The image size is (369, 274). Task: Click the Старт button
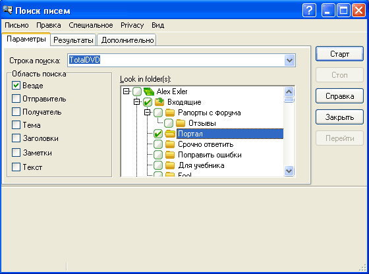[339, 54]
